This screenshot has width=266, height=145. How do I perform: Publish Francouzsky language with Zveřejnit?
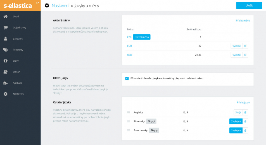click(236, 130)
